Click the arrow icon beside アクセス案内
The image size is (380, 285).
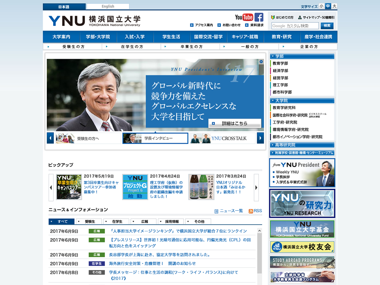pyautogui.click(x=192, y=25)
